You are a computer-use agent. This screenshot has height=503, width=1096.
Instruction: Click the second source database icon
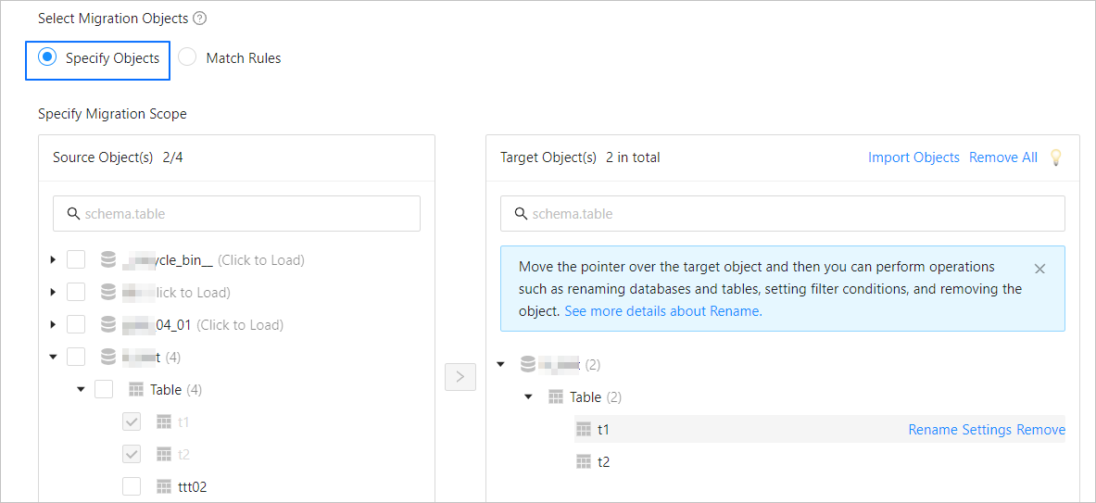point(107,293)
